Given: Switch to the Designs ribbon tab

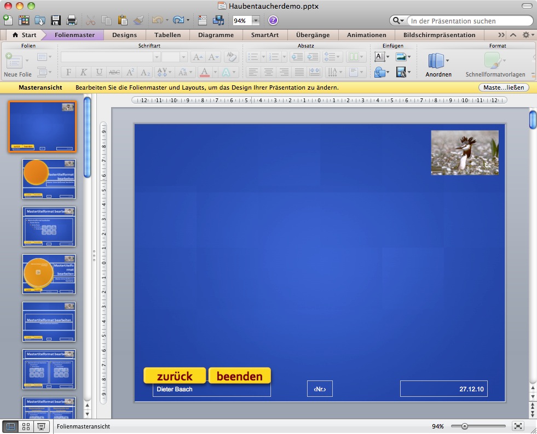Looking at the screenshot, I should coord(124,35).
